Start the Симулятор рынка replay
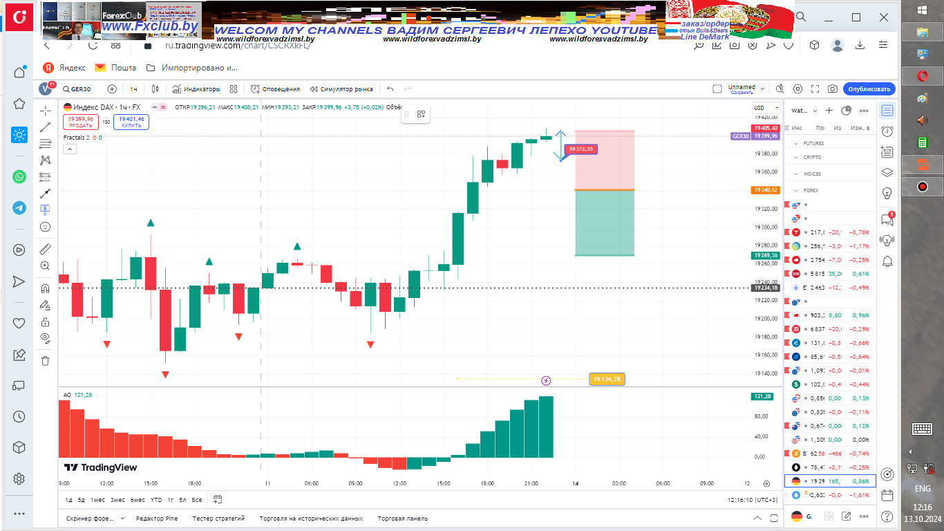The image size is (944, 531). [x=341, y=89]
